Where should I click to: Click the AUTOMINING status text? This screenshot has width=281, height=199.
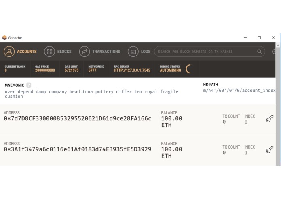tap(171, 70)
